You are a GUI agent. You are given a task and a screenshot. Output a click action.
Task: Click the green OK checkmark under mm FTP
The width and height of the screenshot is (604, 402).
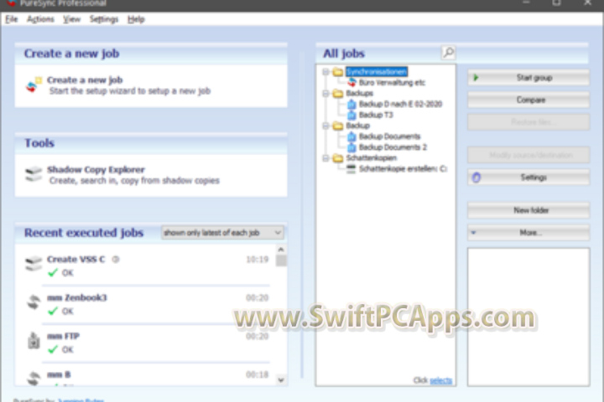(x=53, y=349)
